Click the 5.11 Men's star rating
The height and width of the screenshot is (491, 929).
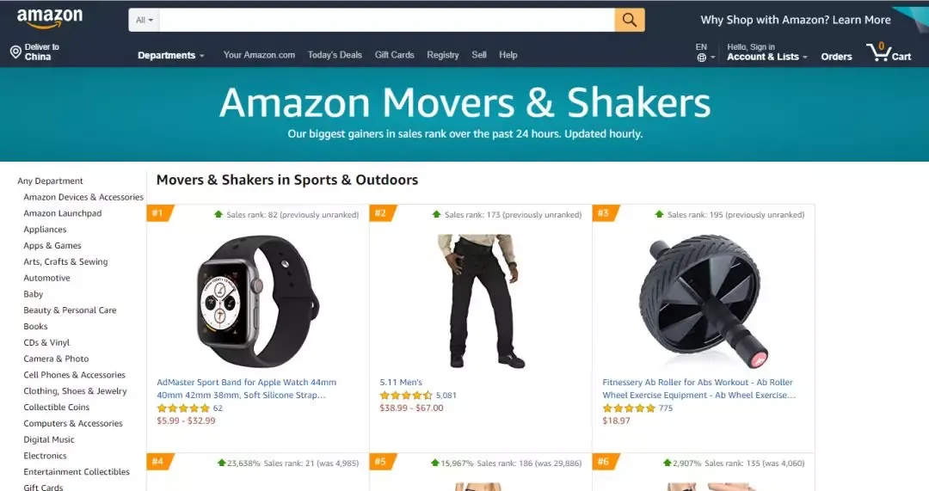(406, 395)
